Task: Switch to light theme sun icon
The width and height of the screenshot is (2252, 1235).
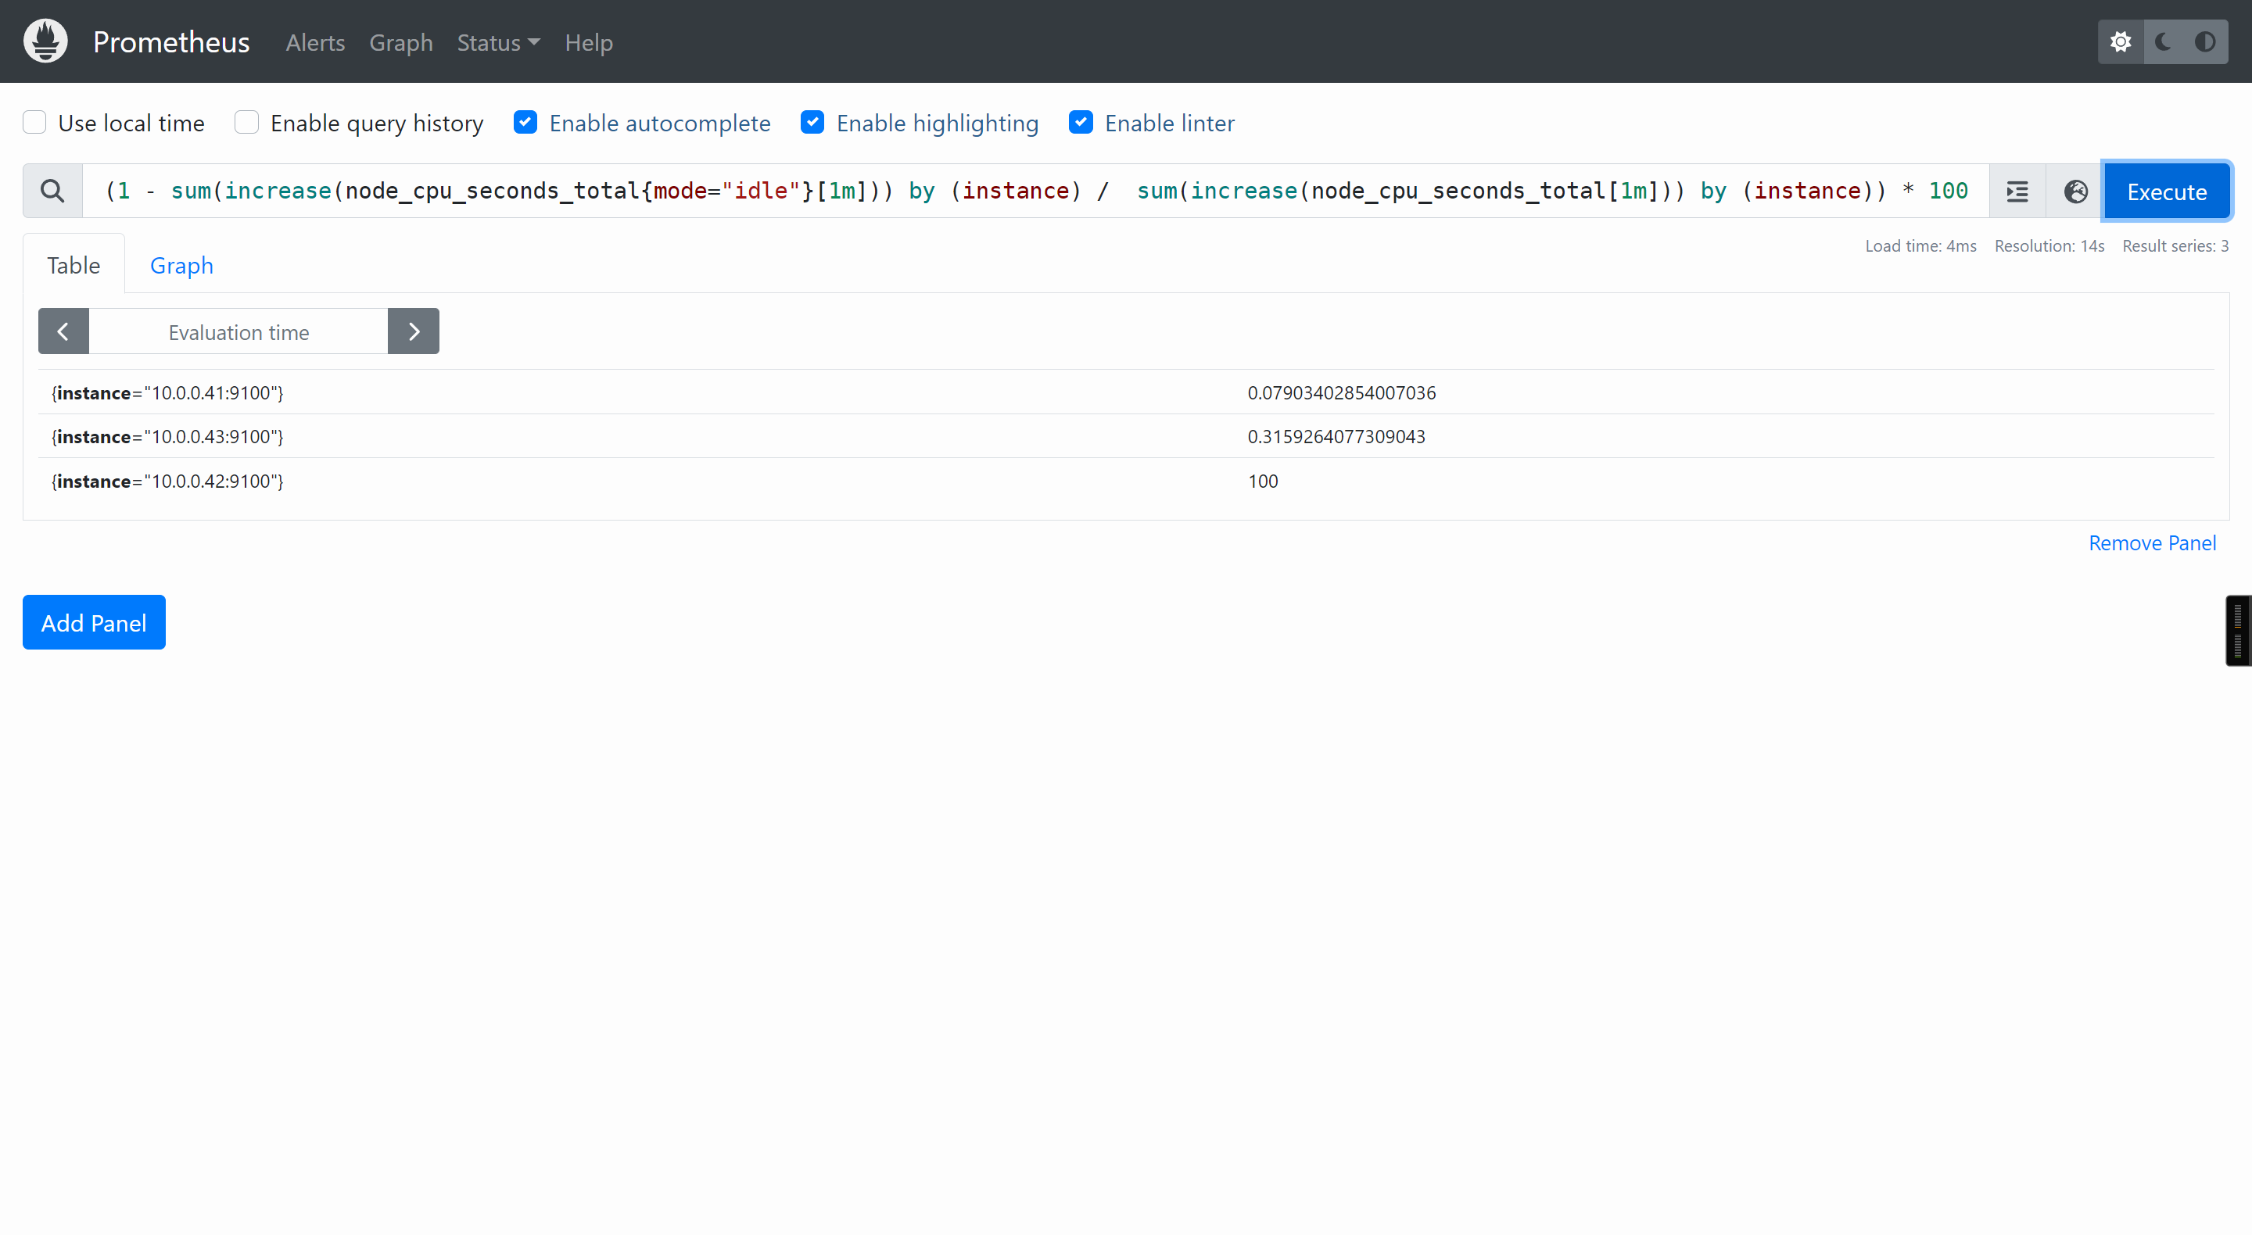Action: [2120, 42]
